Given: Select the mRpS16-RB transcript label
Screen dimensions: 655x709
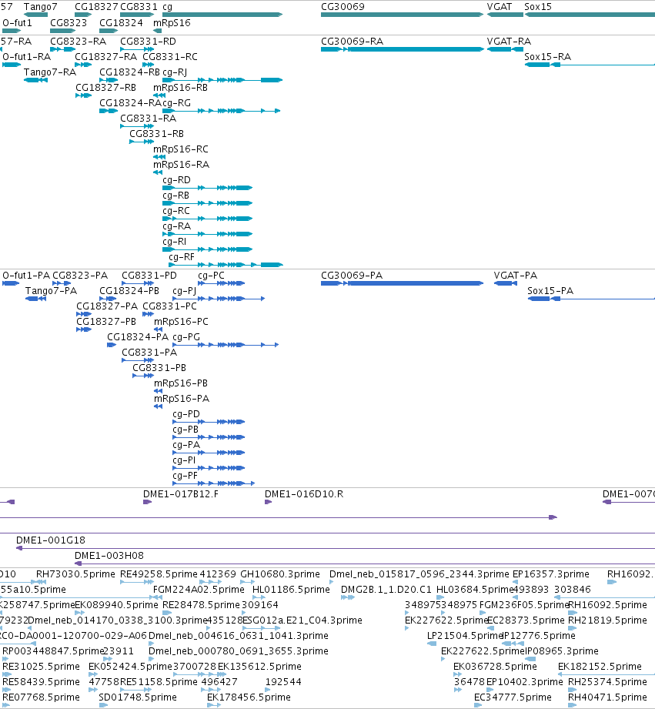Looking at the screenshot, I should coord(180,87).
